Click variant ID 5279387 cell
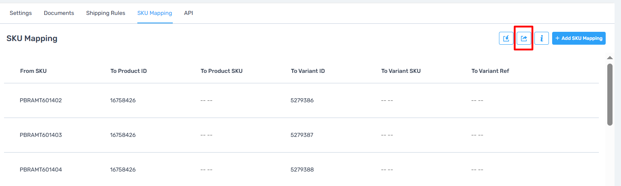The image size is (621, 186). click(x=302, y=135)
